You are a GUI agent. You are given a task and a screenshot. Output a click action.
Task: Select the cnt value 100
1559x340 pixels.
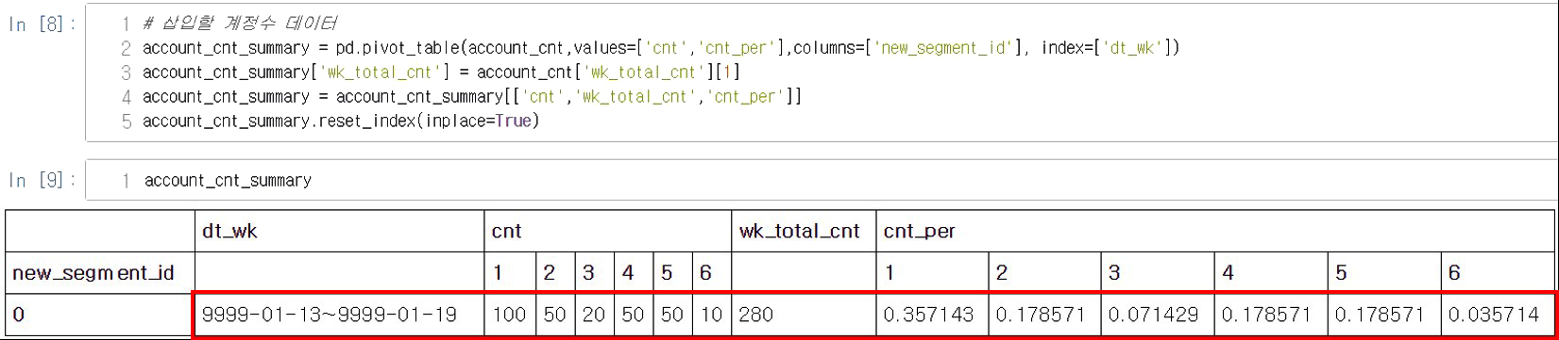tap(510, 315)
